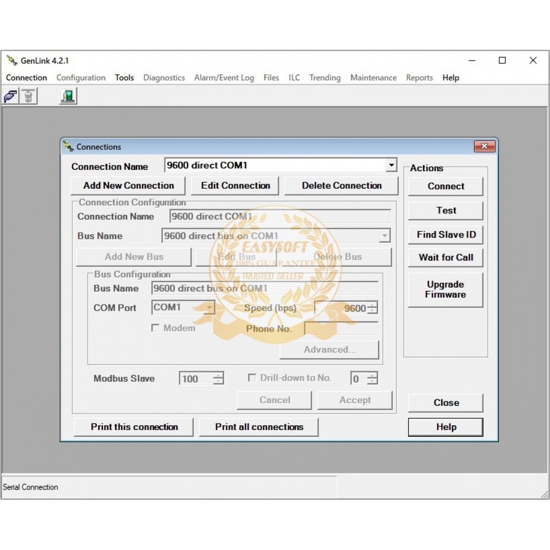Click the Advanced... button
Image resolution: width=550 pixels, height=550 pixels.
pos(329,350)
